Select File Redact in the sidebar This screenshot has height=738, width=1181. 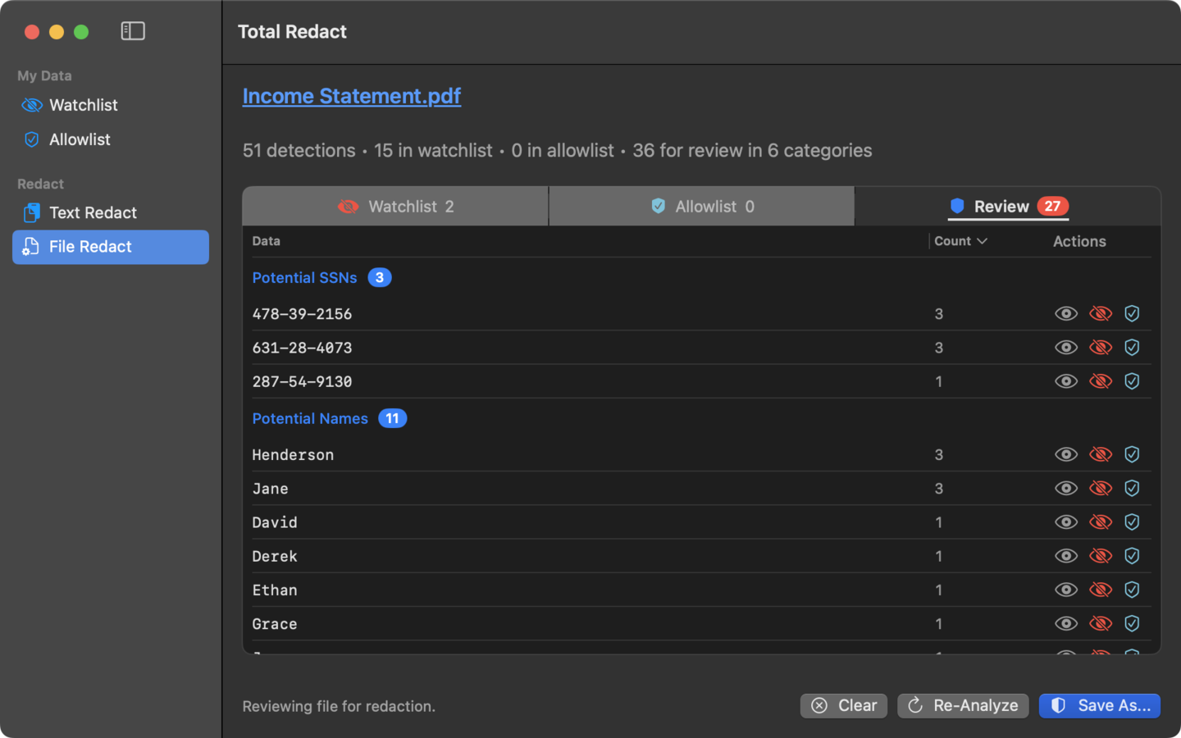[x=110, y=247]
